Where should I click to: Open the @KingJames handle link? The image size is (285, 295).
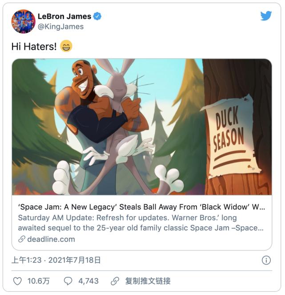click(x=60, y=27)
